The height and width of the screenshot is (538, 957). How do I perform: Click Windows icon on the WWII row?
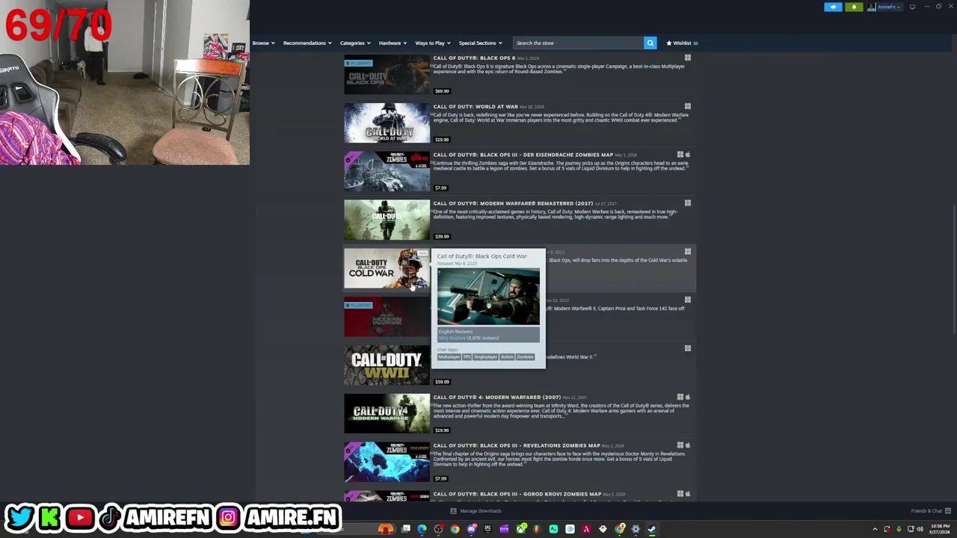[687, 348]
